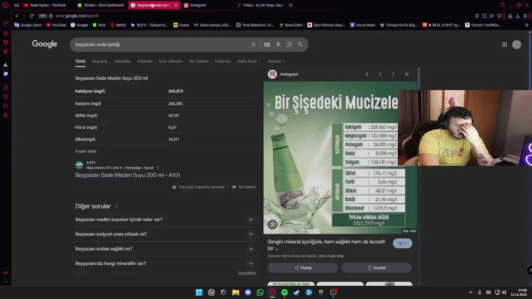
Task: Click the Lens search icon on the preview image
Action: point(273,225)
